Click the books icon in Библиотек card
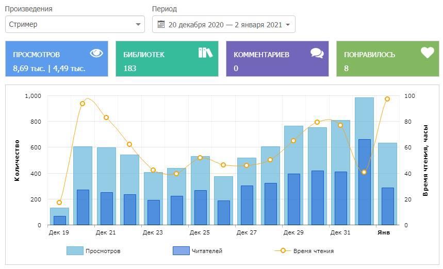This screenshot has width=443, height=269. (205, 53)
